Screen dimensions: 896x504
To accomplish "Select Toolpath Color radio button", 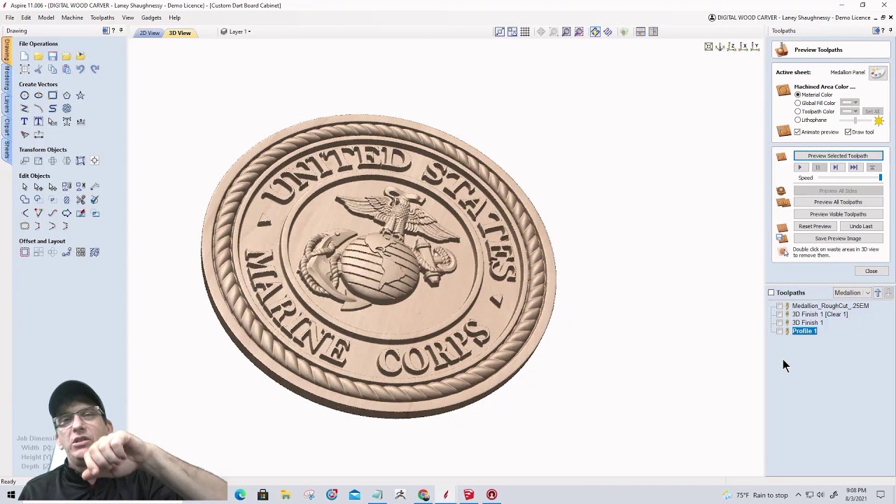I will 797,111.
